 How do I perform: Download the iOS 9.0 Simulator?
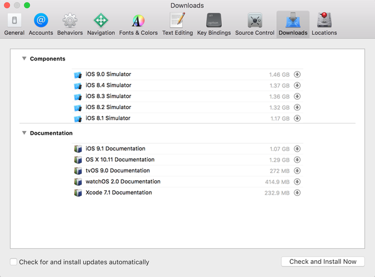297,74
